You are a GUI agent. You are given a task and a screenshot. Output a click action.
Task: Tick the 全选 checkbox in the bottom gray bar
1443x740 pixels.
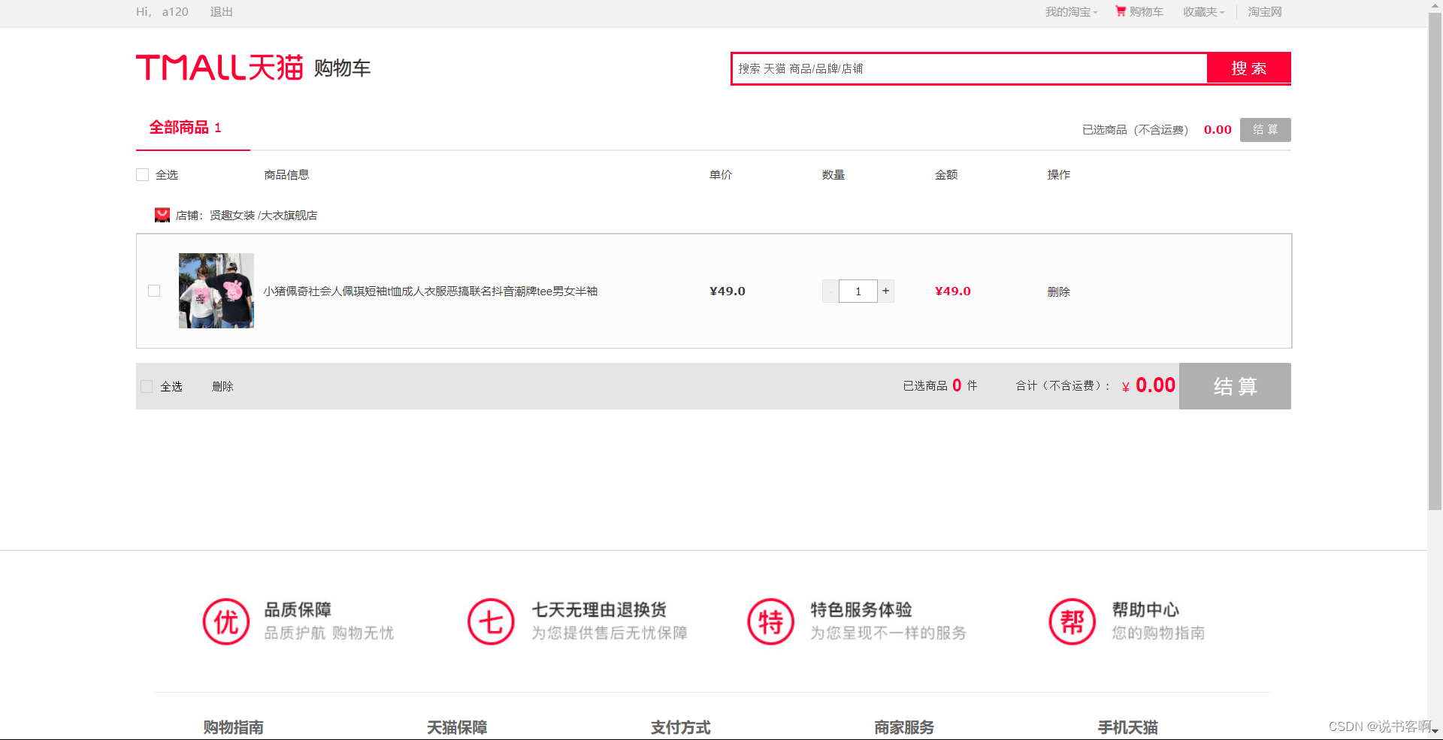[147, 386]
